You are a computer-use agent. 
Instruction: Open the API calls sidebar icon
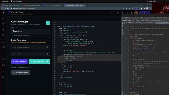tap(3, 59)
